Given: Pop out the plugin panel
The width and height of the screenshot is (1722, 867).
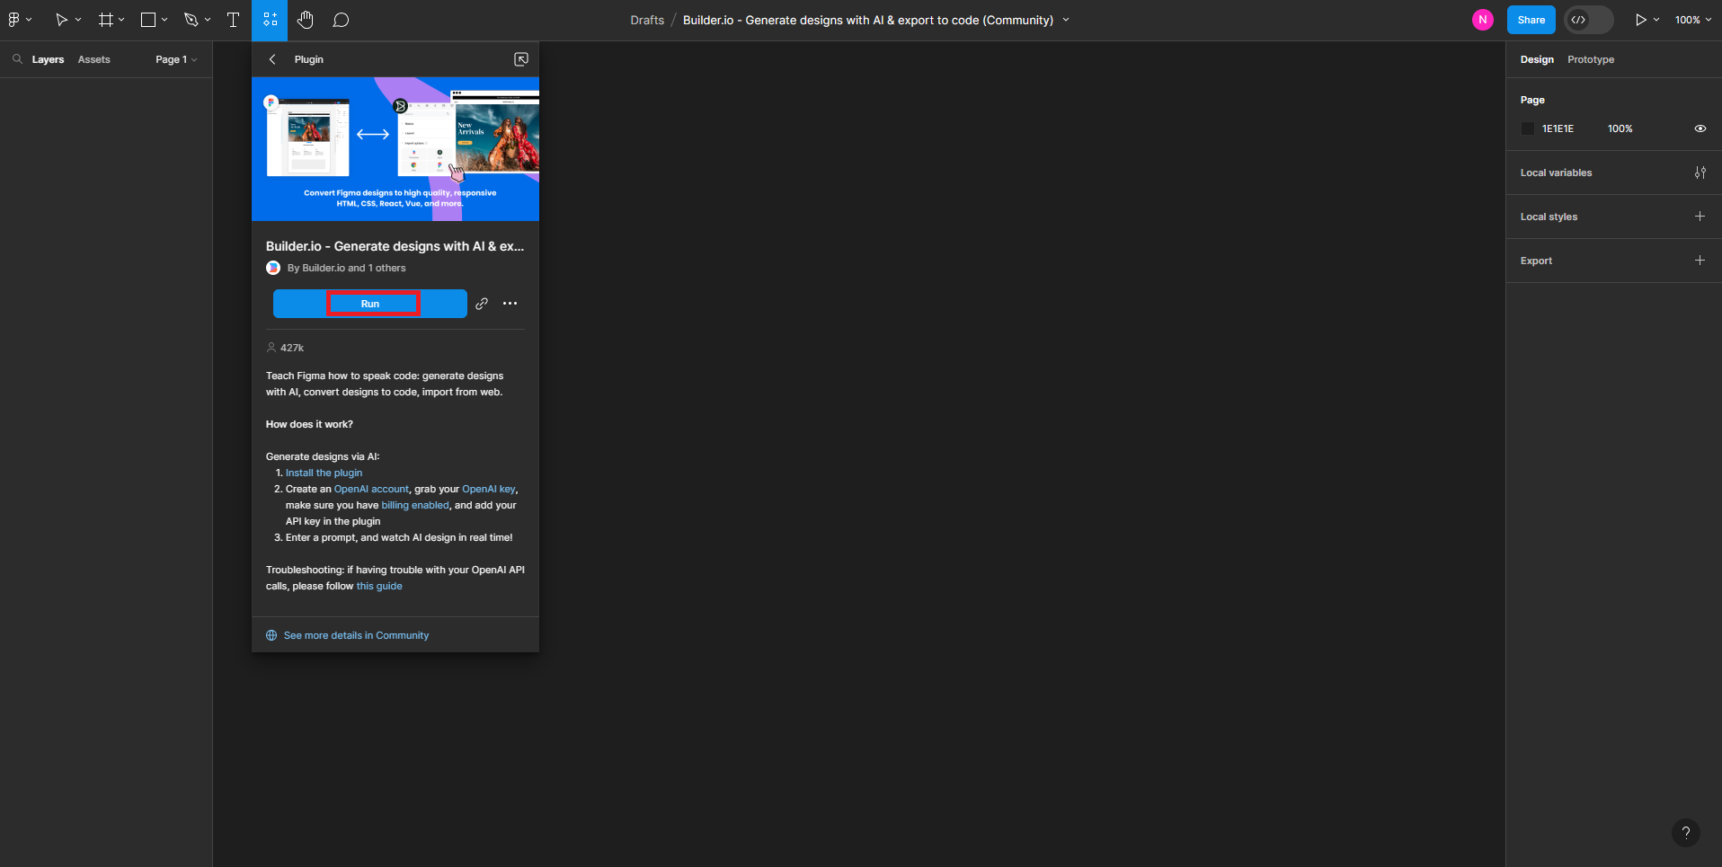Looking at the screenshot, I should [521, 59].
